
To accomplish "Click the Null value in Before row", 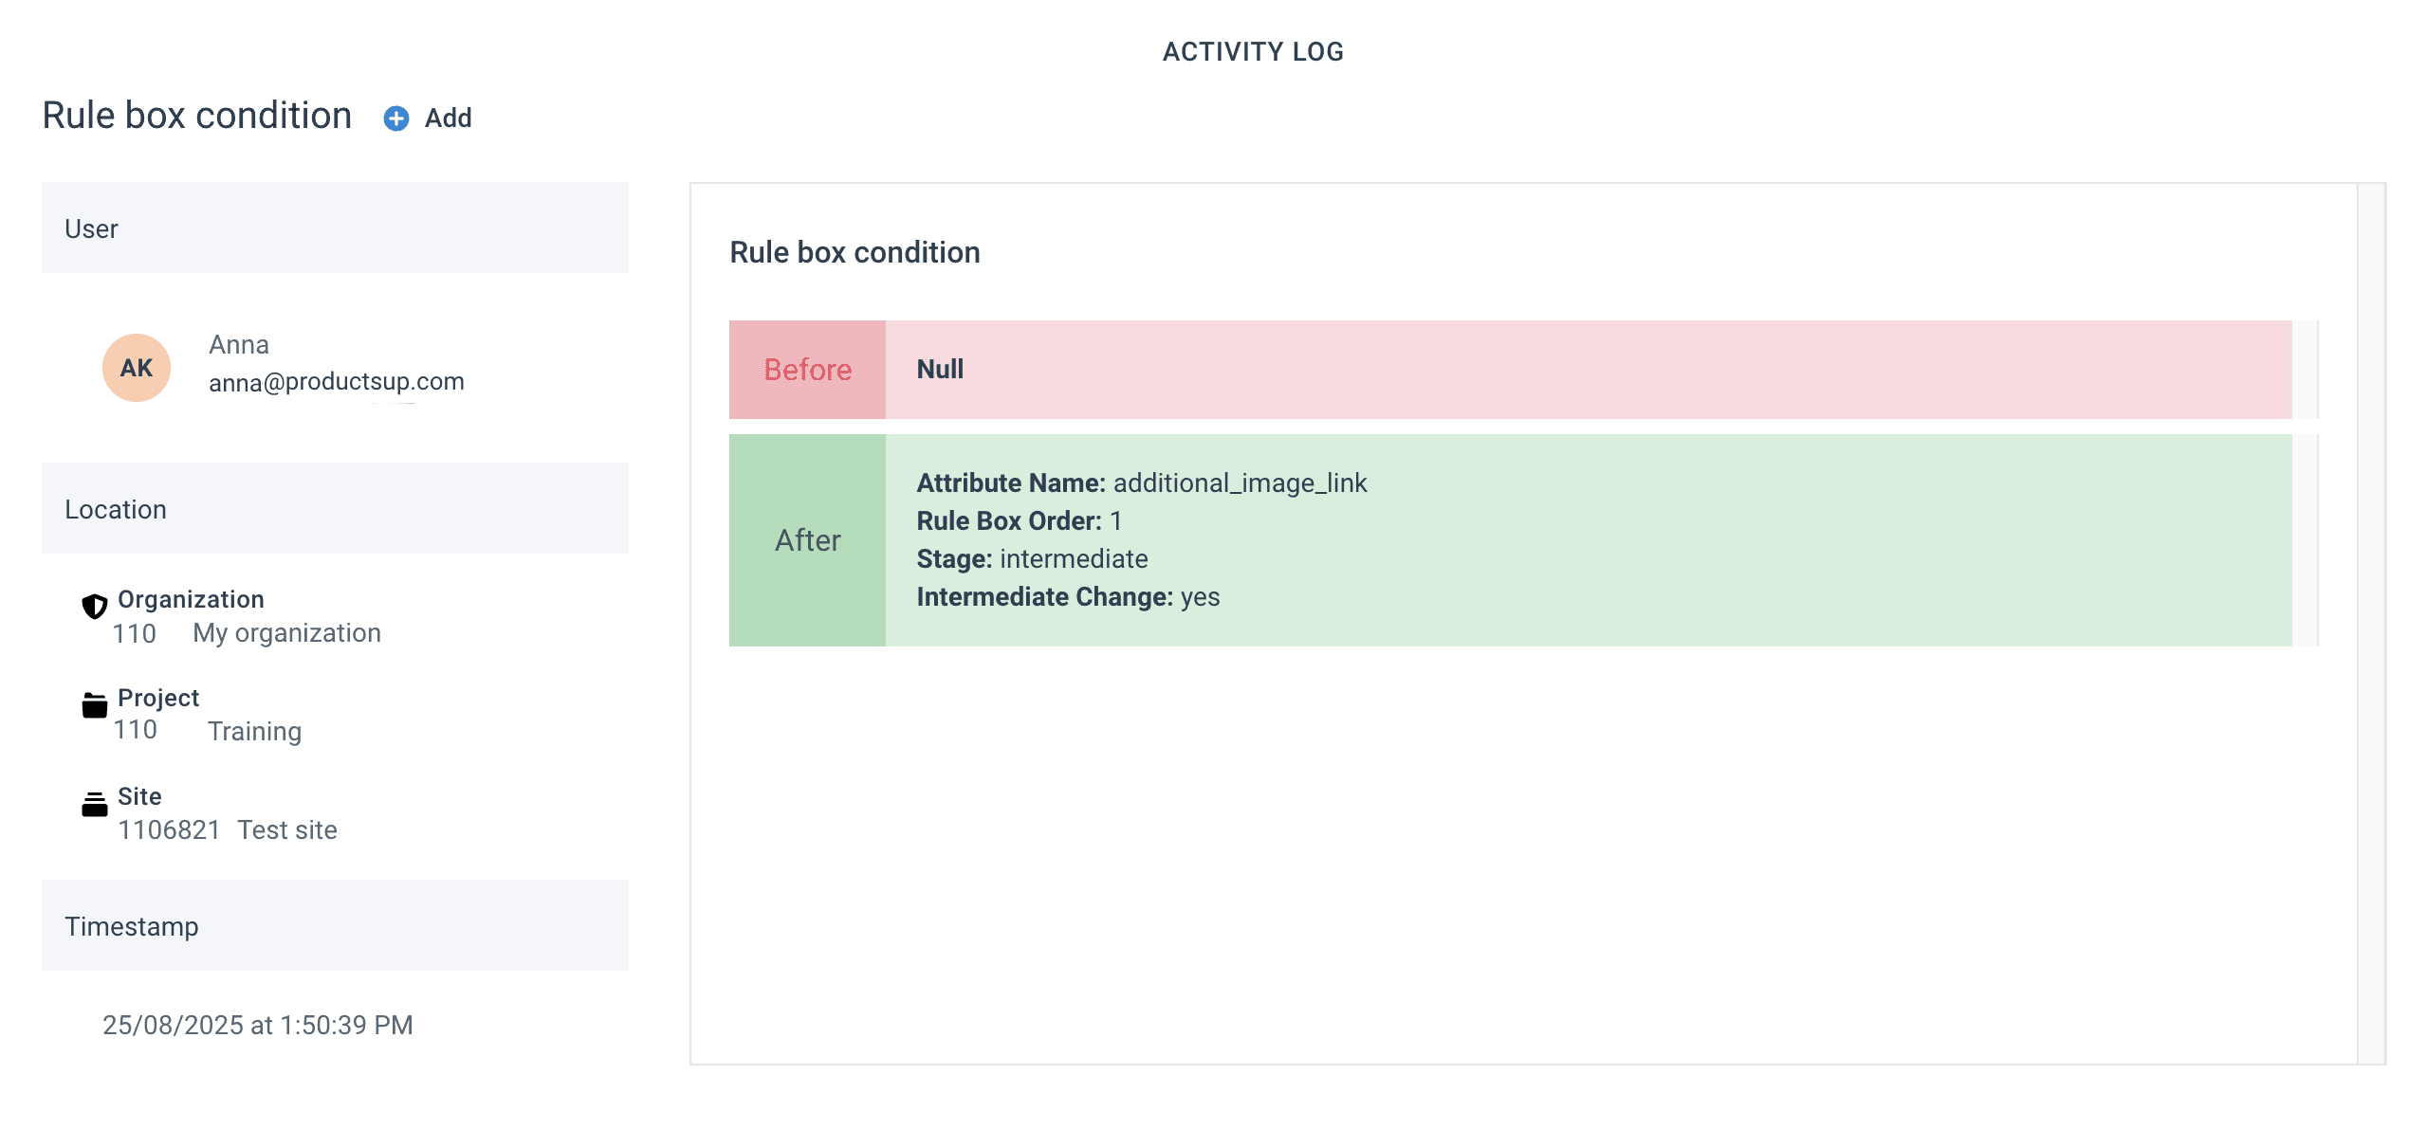I will coord(940,370).
